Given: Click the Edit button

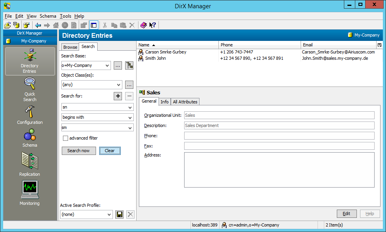Looking at the screenshot, I should pyautogui.click(x=346, y=214).
